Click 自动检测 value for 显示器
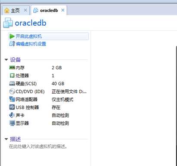Viewport: 177px width, 166px height. click(60, 124)
